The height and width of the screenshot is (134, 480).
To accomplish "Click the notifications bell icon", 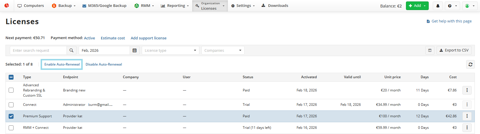I will (438, 6).
